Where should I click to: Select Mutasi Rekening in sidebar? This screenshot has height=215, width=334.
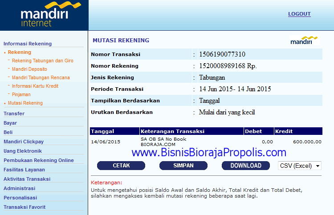pos(25,103)
